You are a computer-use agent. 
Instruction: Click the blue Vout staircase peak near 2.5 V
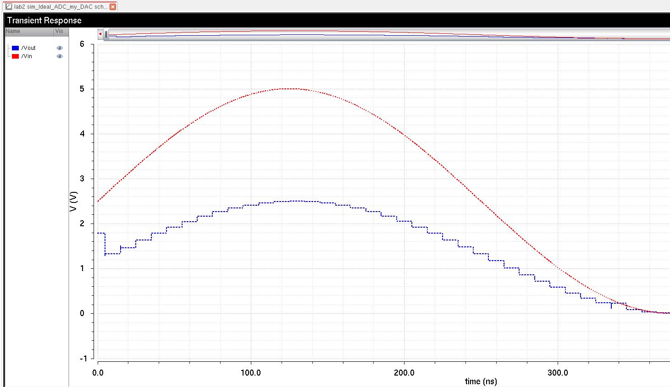[297, 201]
